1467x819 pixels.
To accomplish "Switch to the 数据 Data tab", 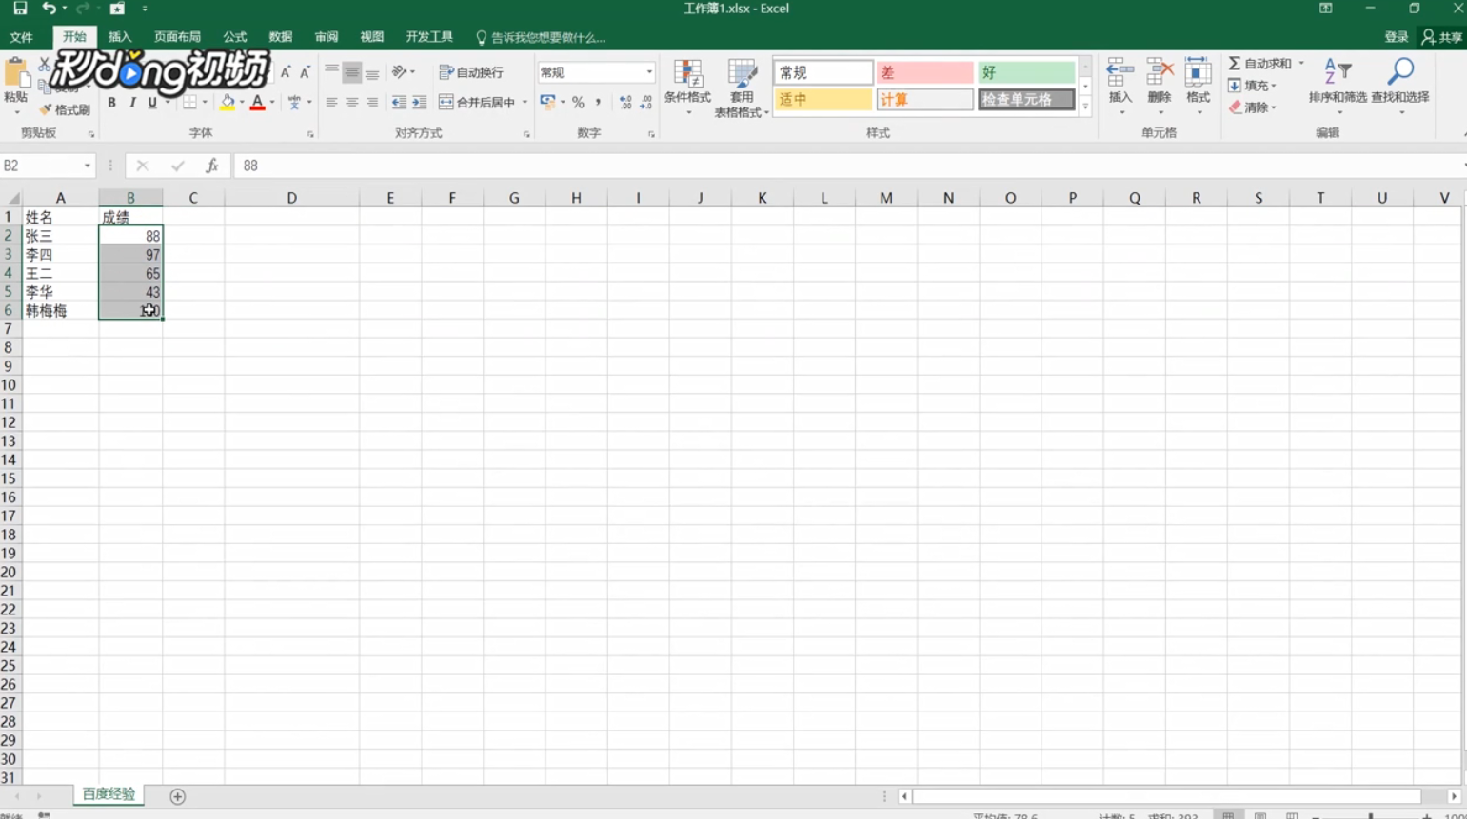I will [x=280, y=37].
